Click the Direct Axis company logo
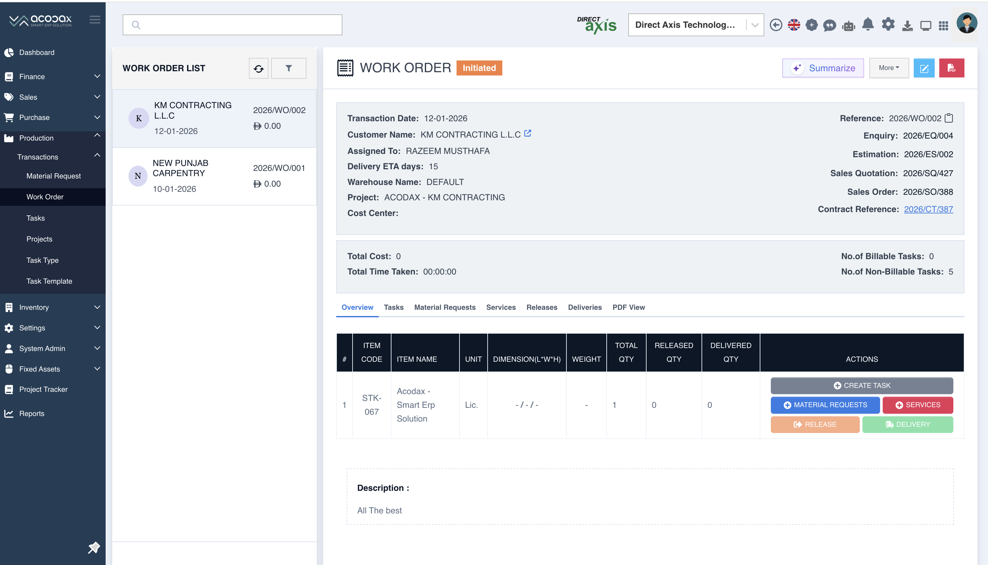This screenshot has width=988, height=565. 597,25
